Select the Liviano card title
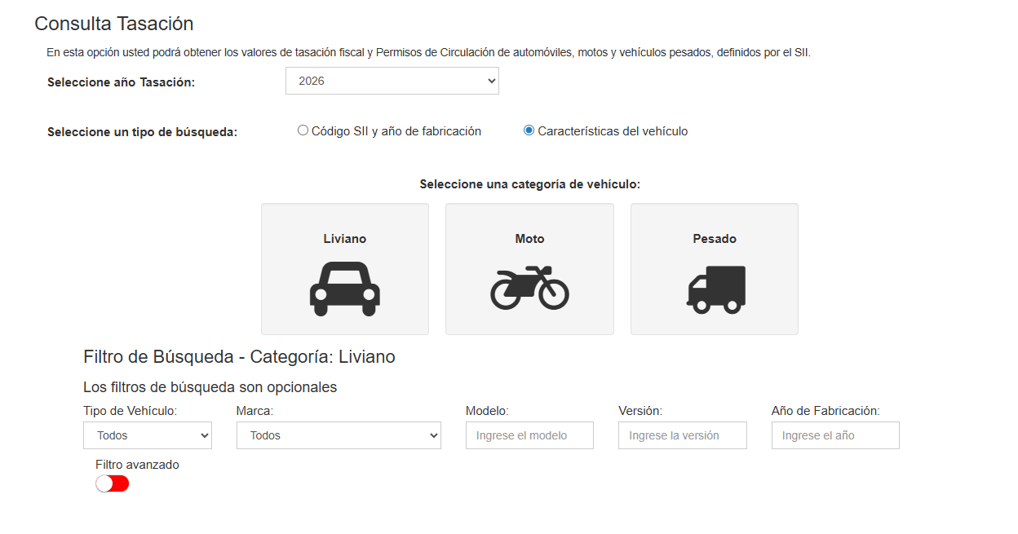The height and width of the screenshot is (534, 1018). [344, 239]
